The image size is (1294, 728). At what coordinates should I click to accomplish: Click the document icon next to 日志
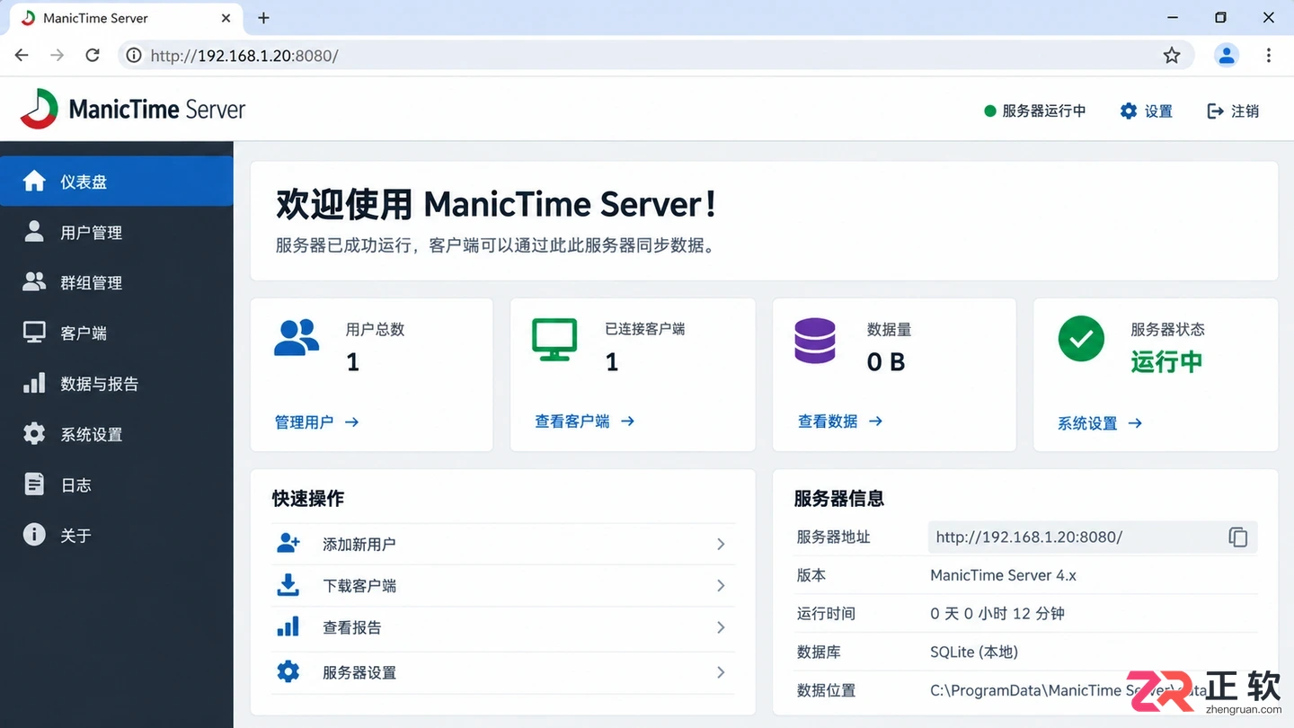click(34, 484)
